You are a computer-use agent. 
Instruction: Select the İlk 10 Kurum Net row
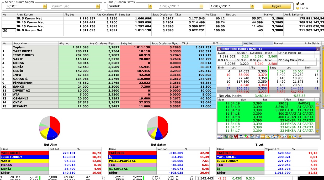point(163,22)
